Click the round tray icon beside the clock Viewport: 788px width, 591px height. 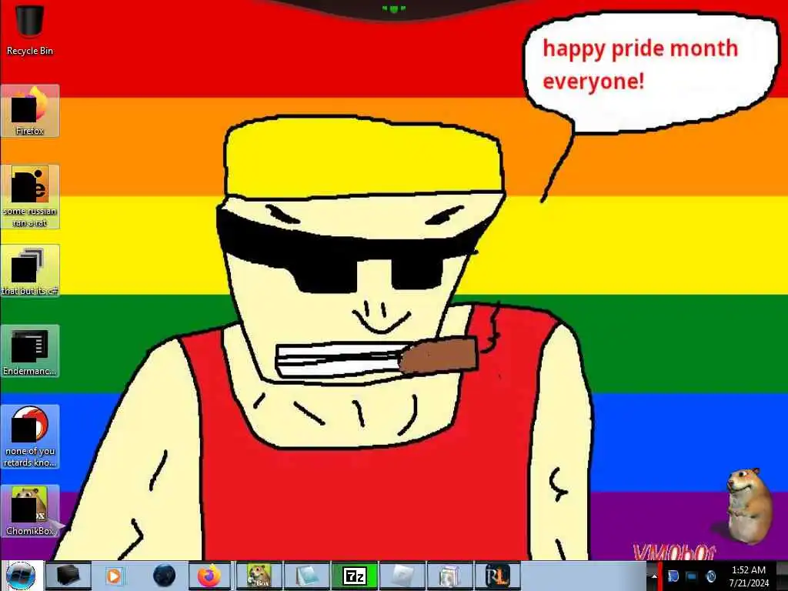(x=710, y=576)
